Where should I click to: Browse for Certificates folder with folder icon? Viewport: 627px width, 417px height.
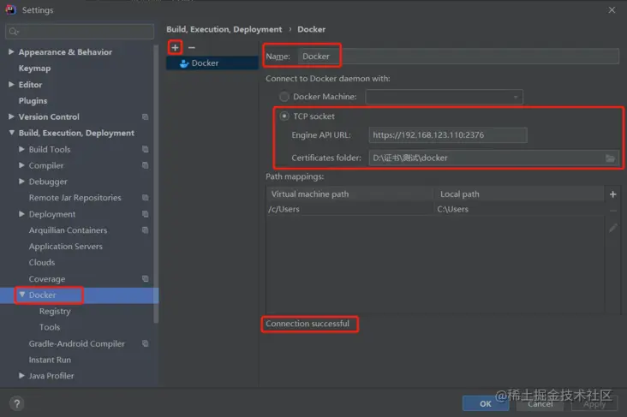pos(610,158)
